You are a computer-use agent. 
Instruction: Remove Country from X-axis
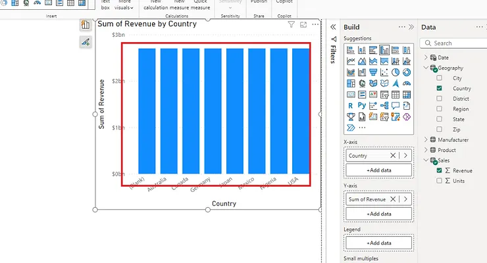(393, 155)
